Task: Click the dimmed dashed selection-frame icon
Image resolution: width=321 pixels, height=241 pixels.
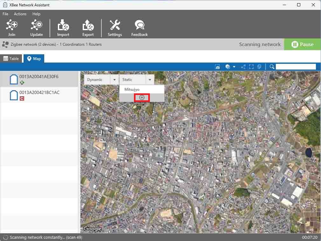Action: pyautogui.click(x=251, y=67)
